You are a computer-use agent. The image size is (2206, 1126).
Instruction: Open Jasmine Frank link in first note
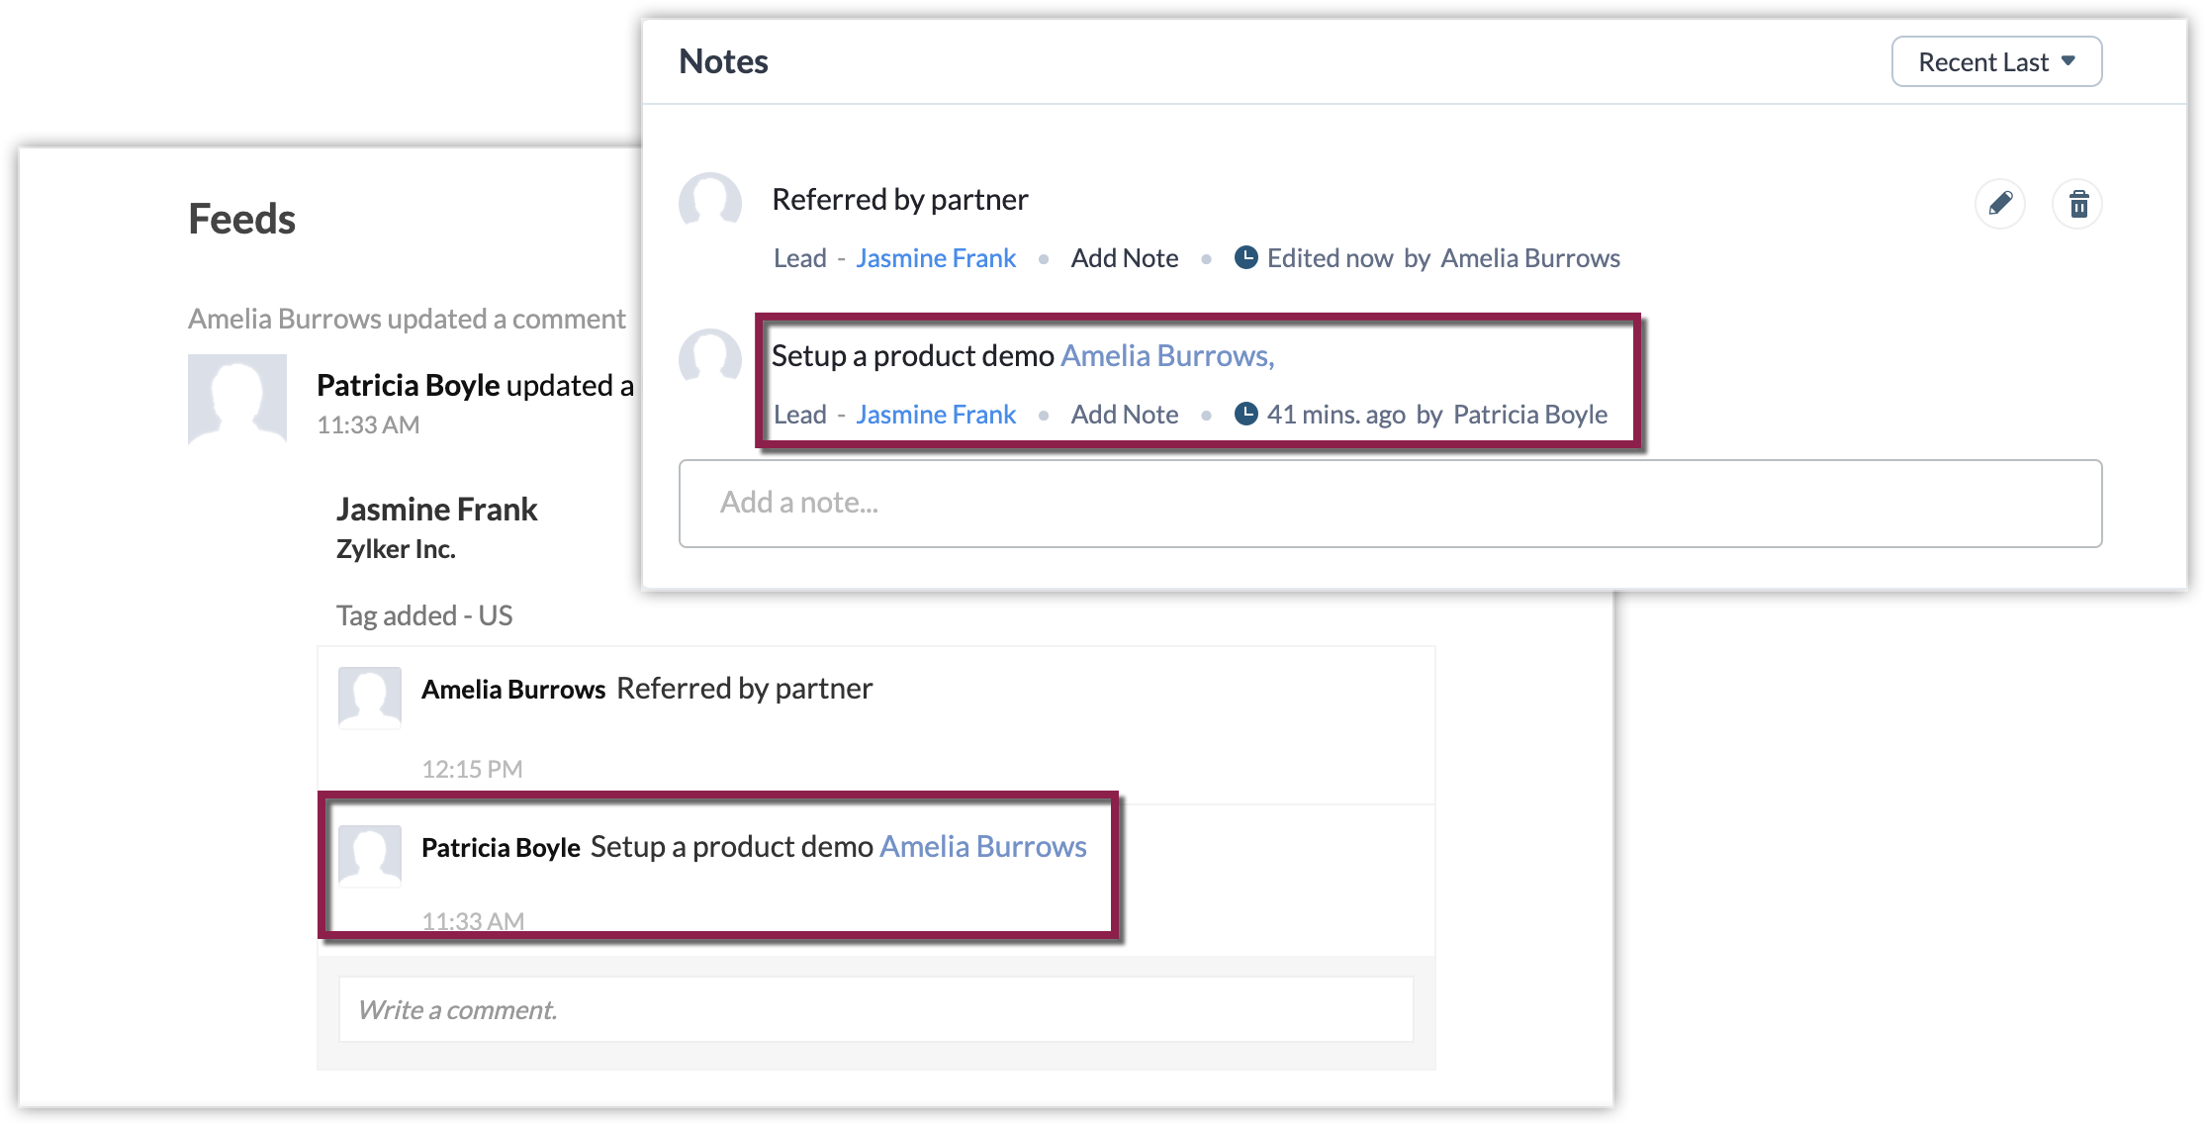(x=935, y=258)
